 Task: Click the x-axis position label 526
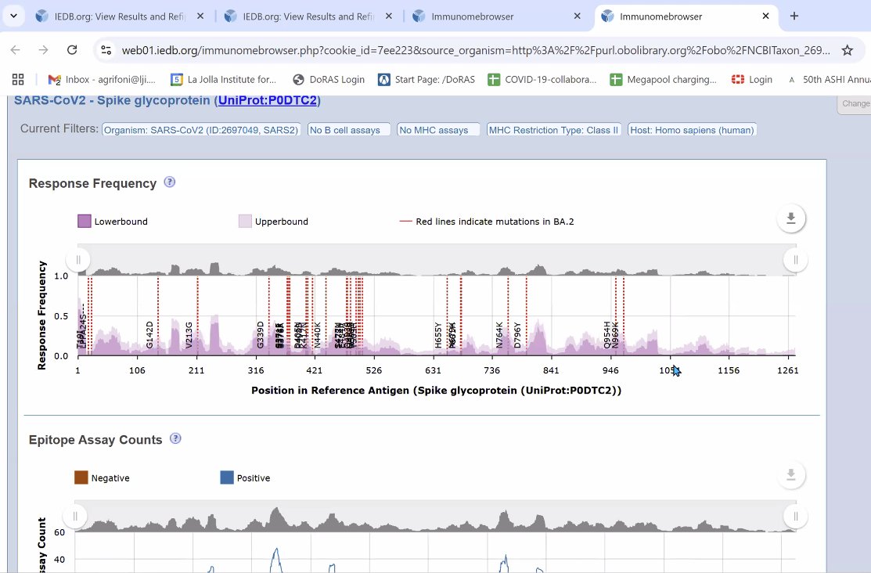pyautogui.click(x=374, y=371)
